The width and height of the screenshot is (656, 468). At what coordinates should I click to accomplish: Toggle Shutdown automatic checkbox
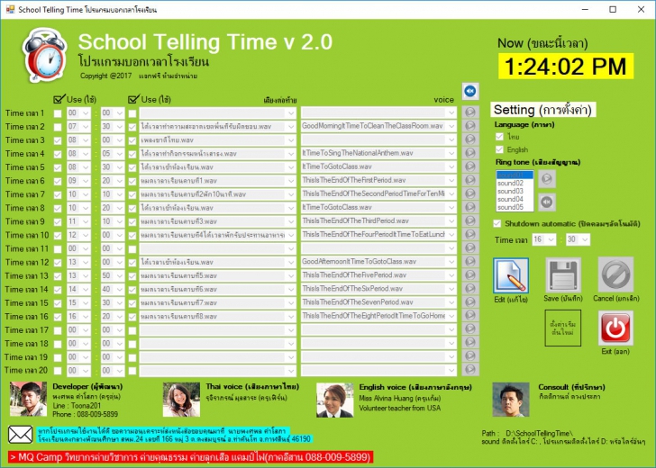[x=497, y=223]
